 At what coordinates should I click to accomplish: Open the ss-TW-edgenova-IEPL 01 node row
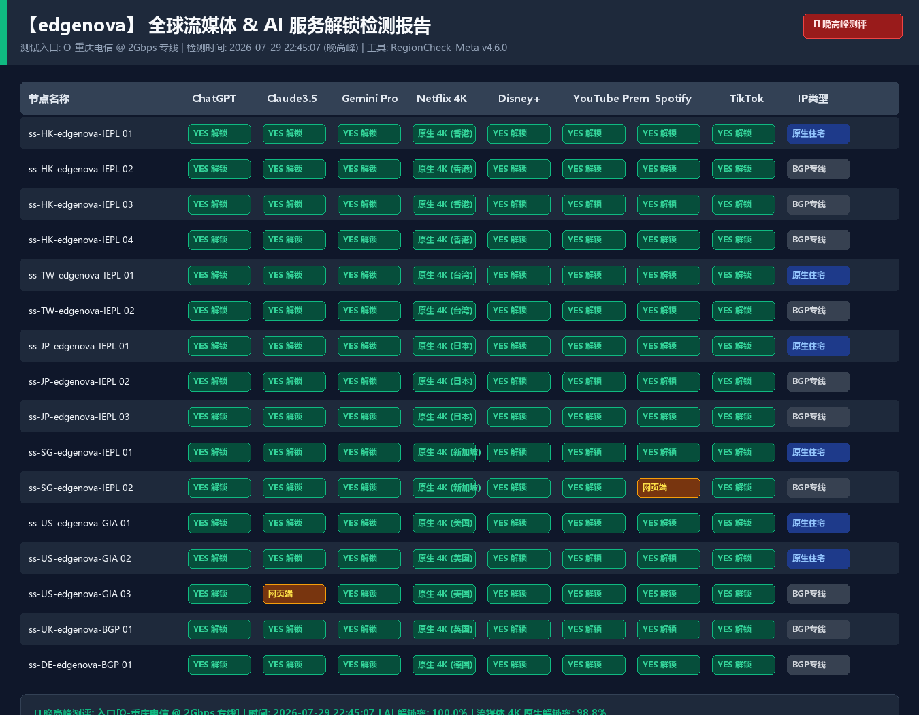pyautogui.click(x=459, y=275)
